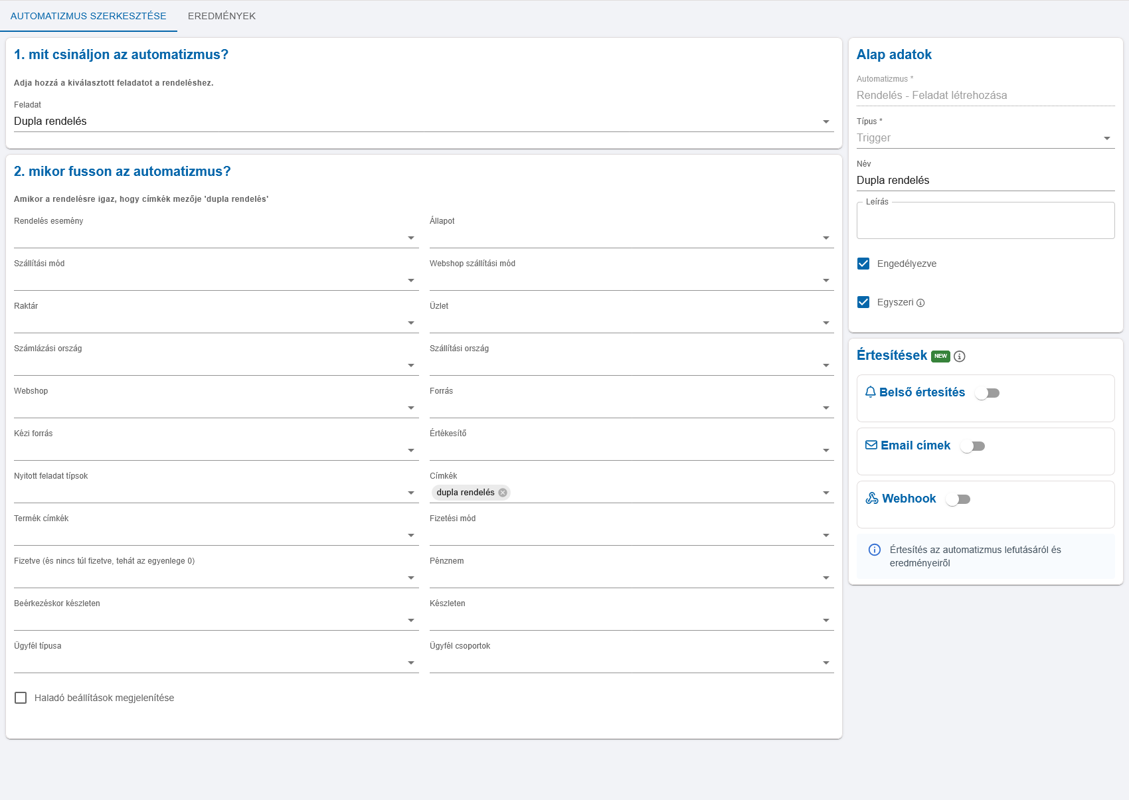Open the Webshop dropdown

[217, 408]
